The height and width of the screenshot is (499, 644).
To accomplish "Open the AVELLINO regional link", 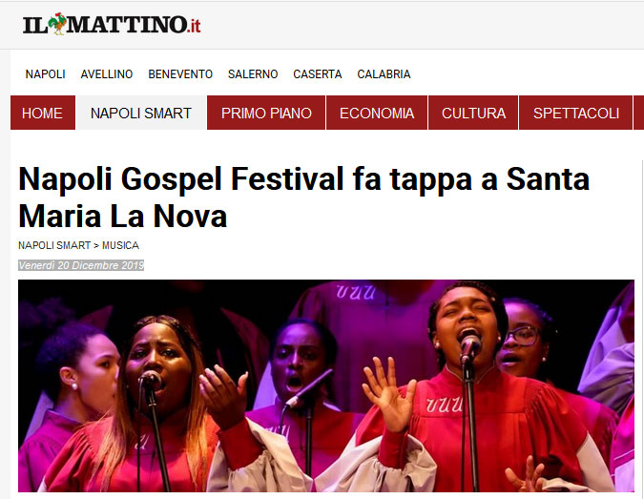I will tap(107, 73).
